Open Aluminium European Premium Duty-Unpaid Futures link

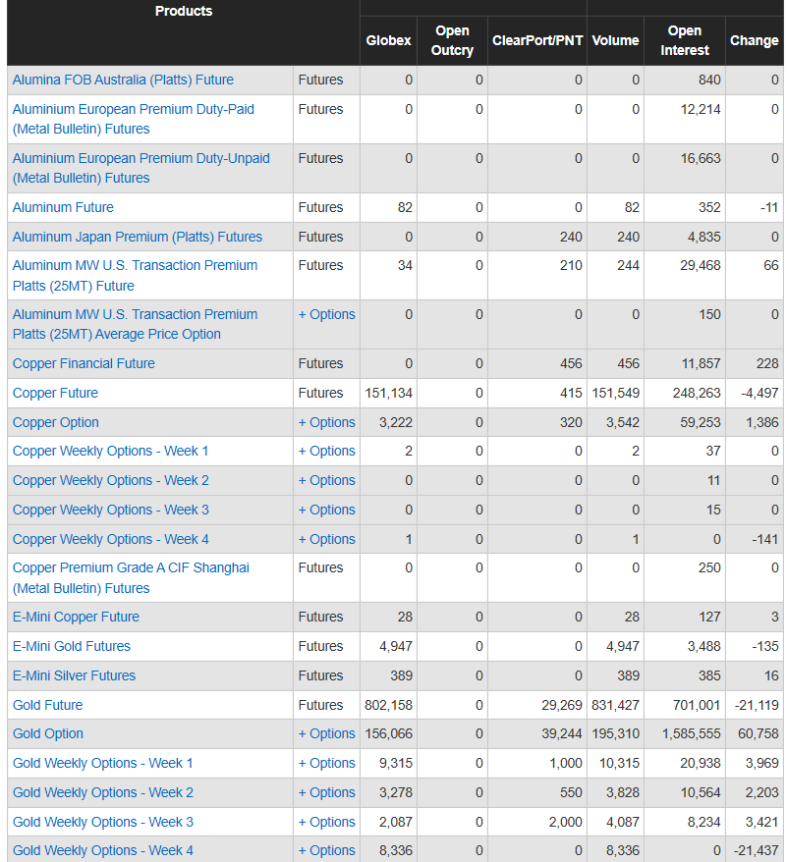[141, 168]
